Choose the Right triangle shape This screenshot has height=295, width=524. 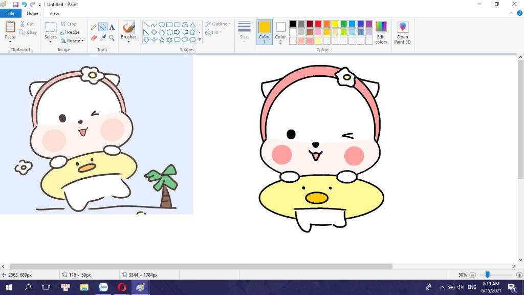[146, 32]
